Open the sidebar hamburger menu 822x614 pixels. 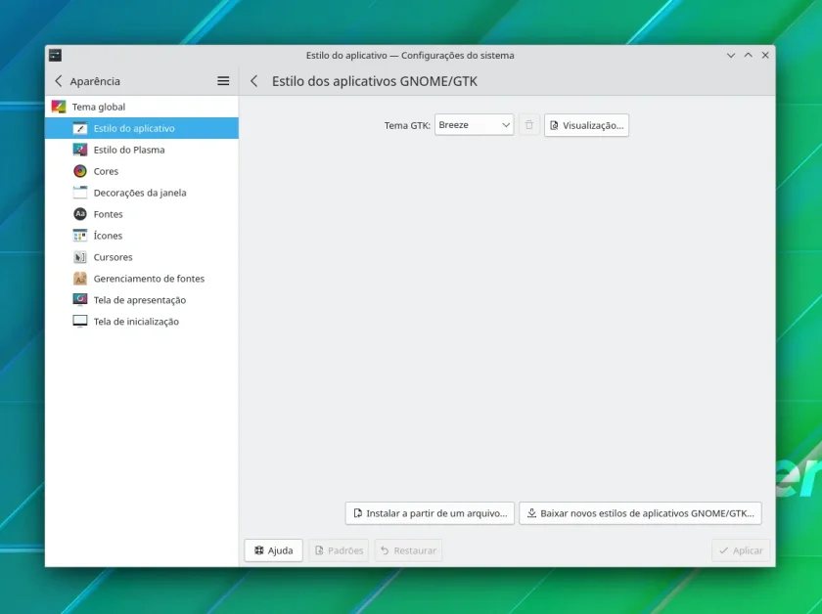coord(223,81)
